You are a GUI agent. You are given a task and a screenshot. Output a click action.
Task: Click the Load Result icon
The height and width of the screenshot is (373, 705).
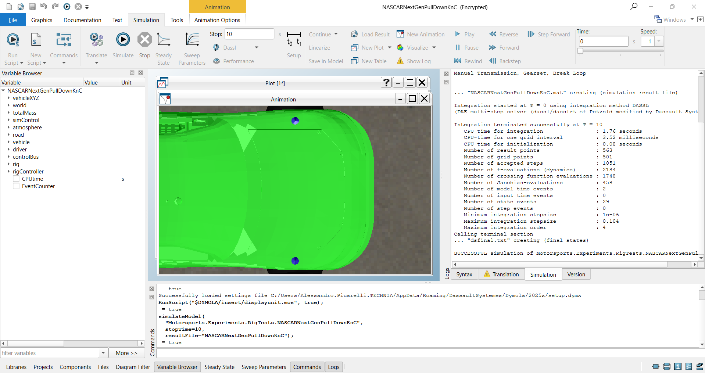tap(354, 34)
